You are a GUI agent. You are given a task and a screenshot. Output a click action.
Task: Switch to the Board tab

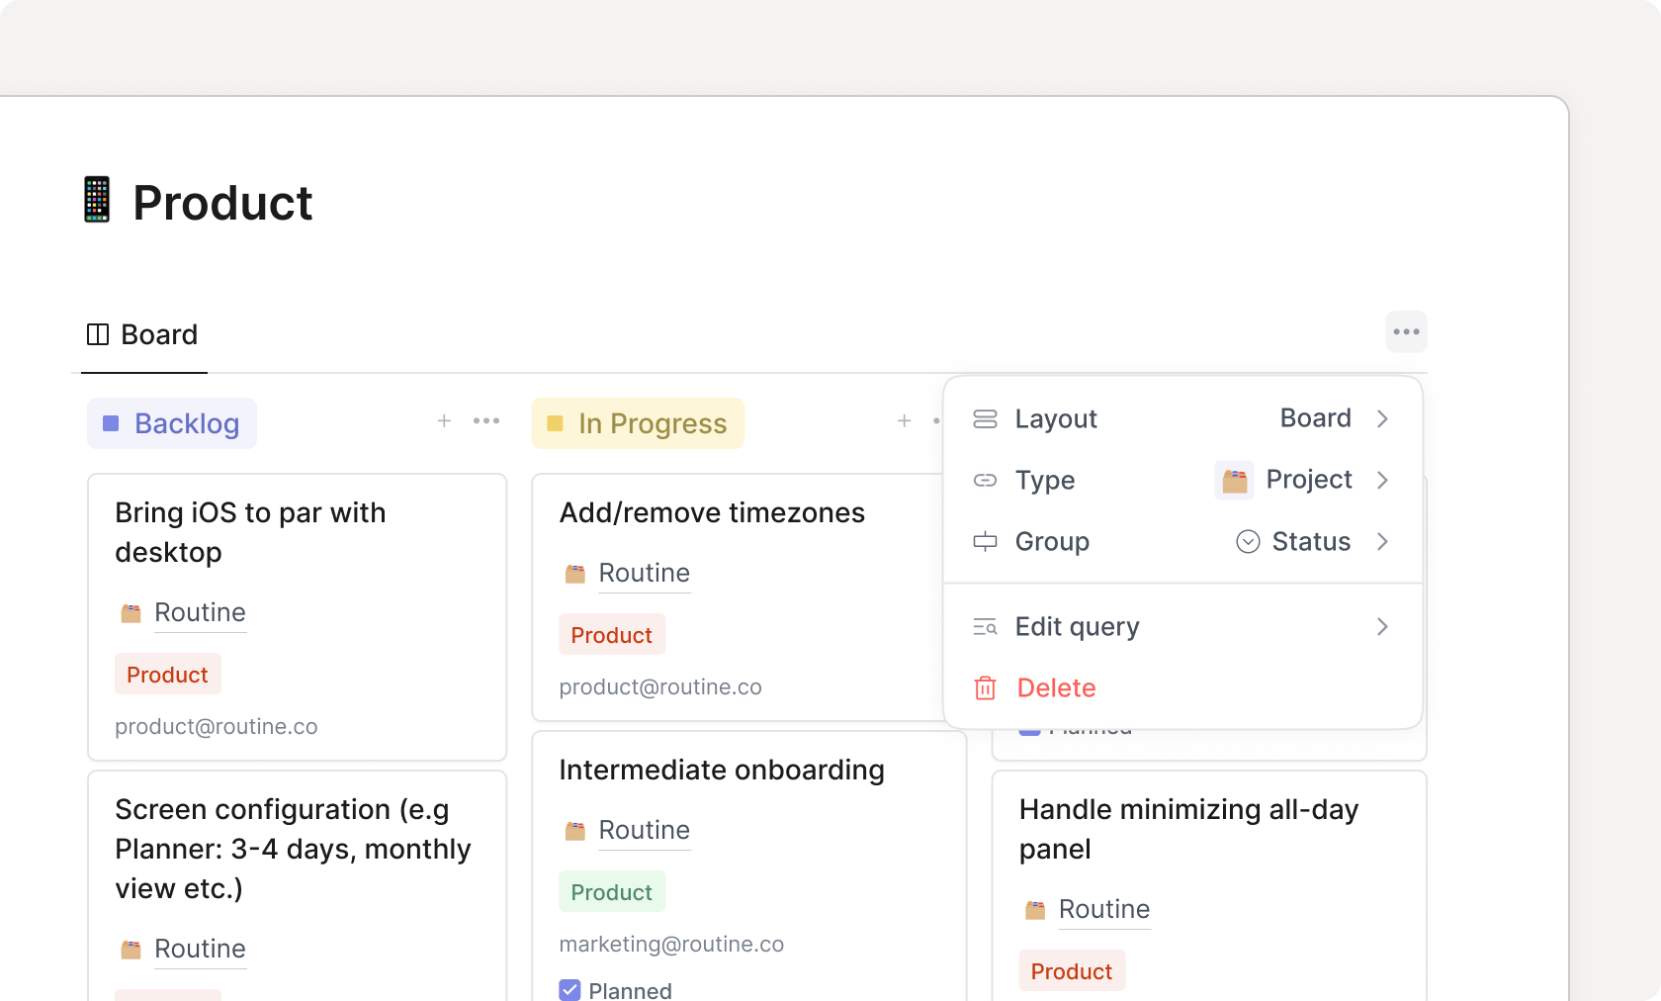[x=143, y=334]
